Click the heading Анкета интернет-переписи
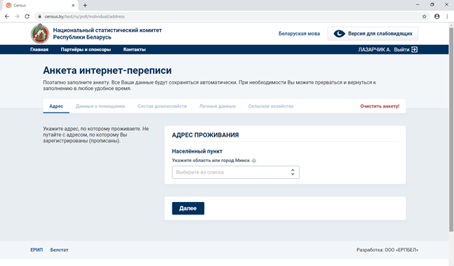 (x=108, y=70)
